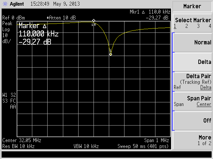The height and width of the screenshot is (159, 213).
Task: Click the 'Span 1 MHz' readout
Action: [156, 140]
